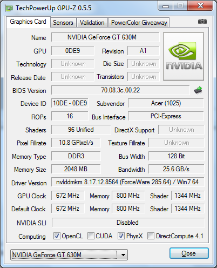Screen dimensions: 217x268
Task: Select the Graphics Card tab
Action: click(28, 22)
